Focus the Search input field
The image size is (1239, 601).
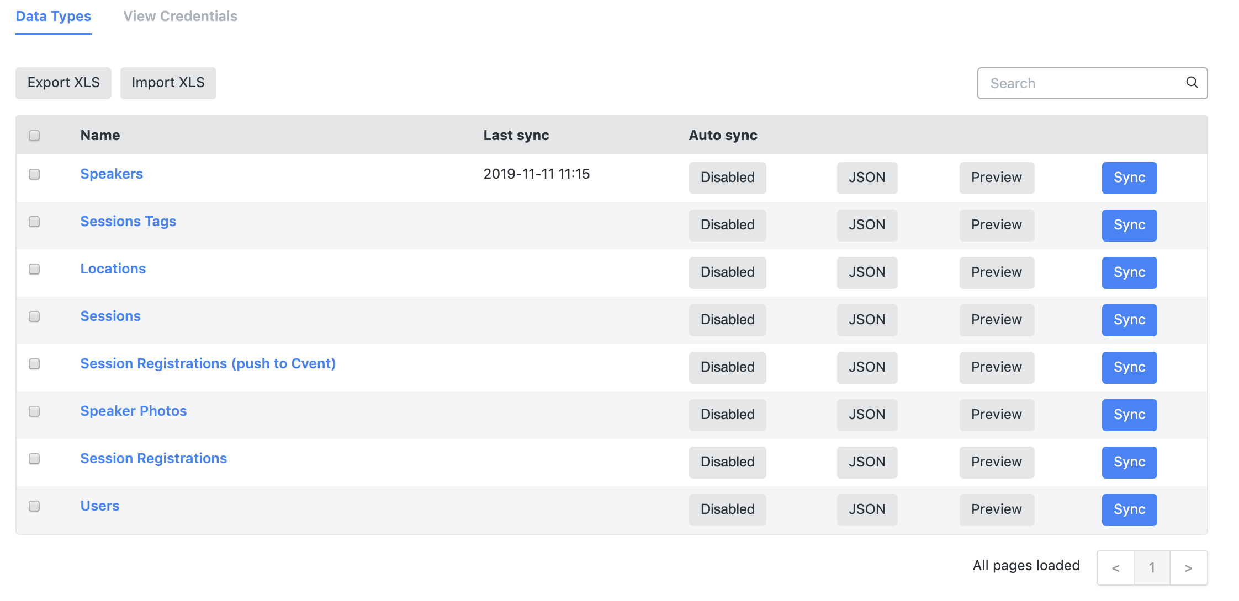(x=1082, y=83)
